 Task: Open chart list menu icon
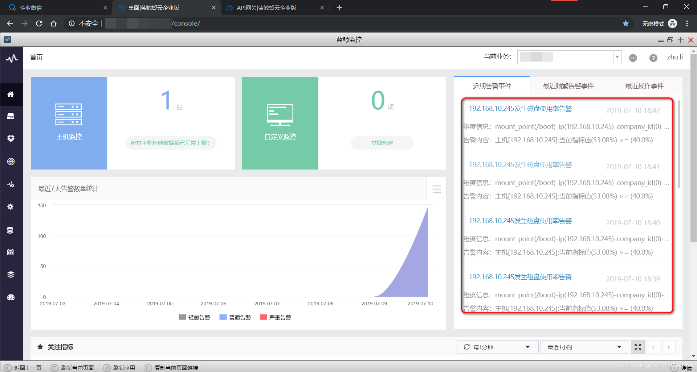[436, 189]
